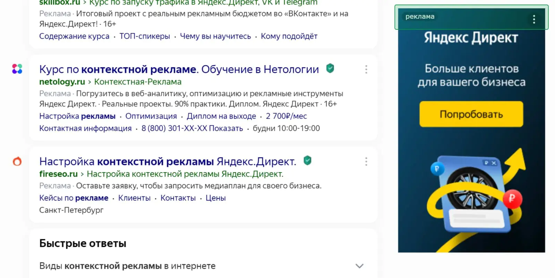Open 'Настройка контекстной рекламы Яндекс.Директ.' title
Image resolution: width=555 pixels, height=278 pixels.
168,161
